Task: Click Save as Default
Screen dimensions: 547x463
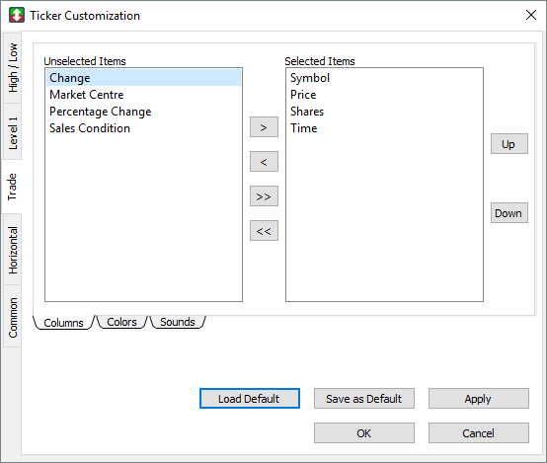Action: (x=364, y=399)
